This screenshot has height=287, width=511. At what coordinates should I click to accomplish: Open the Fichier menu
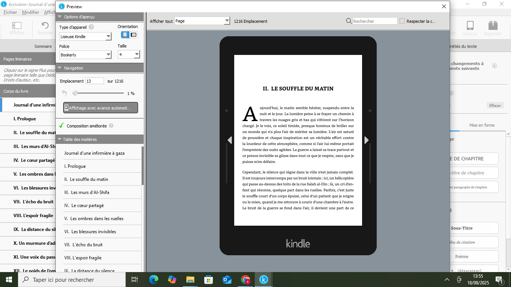pos(10,12)
